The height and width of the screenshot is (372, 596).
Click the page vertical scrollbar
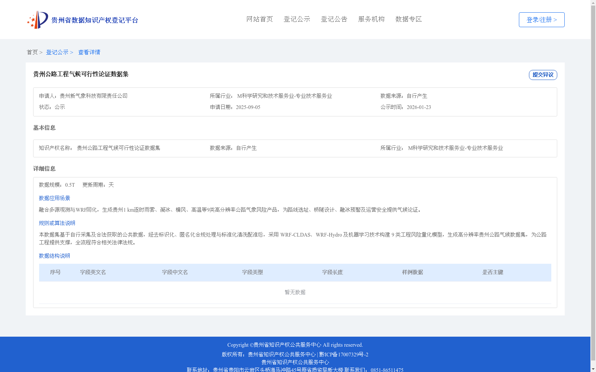(593, 182)
